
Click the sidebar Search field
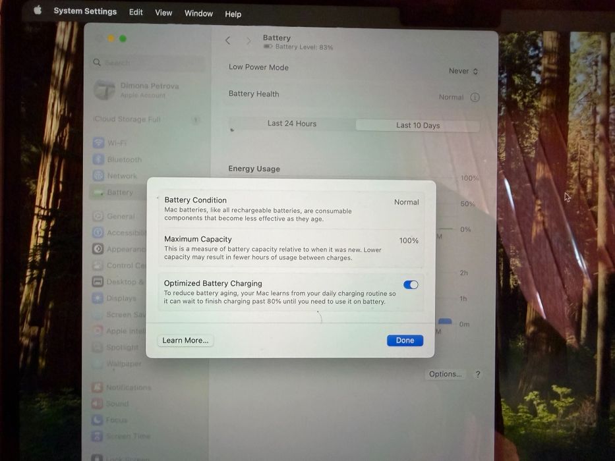coord(149,63)
